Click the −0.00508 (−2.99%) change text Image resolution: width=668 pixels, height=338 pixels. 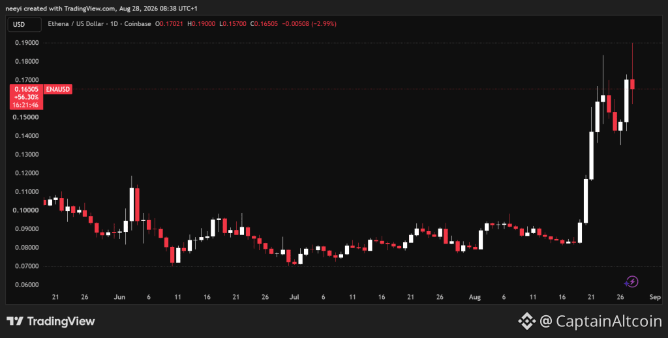tap(309, 24)
